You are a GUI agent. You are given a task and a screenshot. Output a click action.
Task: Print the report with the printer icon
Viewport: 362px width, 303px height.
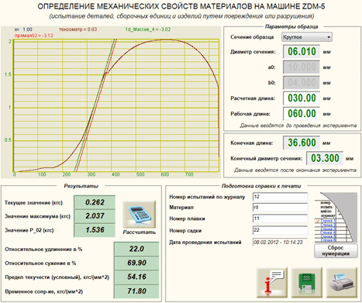[342, 283]
